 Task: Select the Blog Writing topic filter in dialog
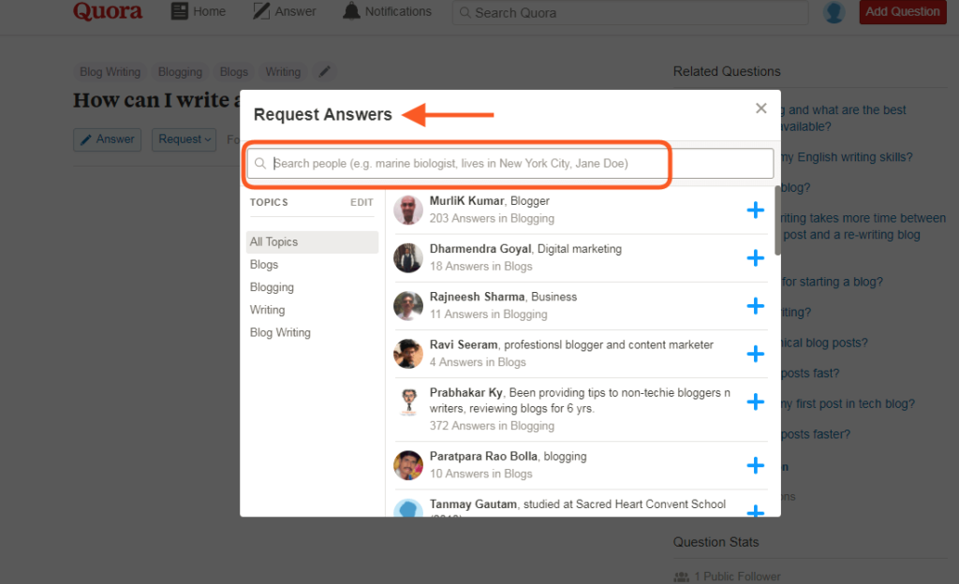(280, 332)
